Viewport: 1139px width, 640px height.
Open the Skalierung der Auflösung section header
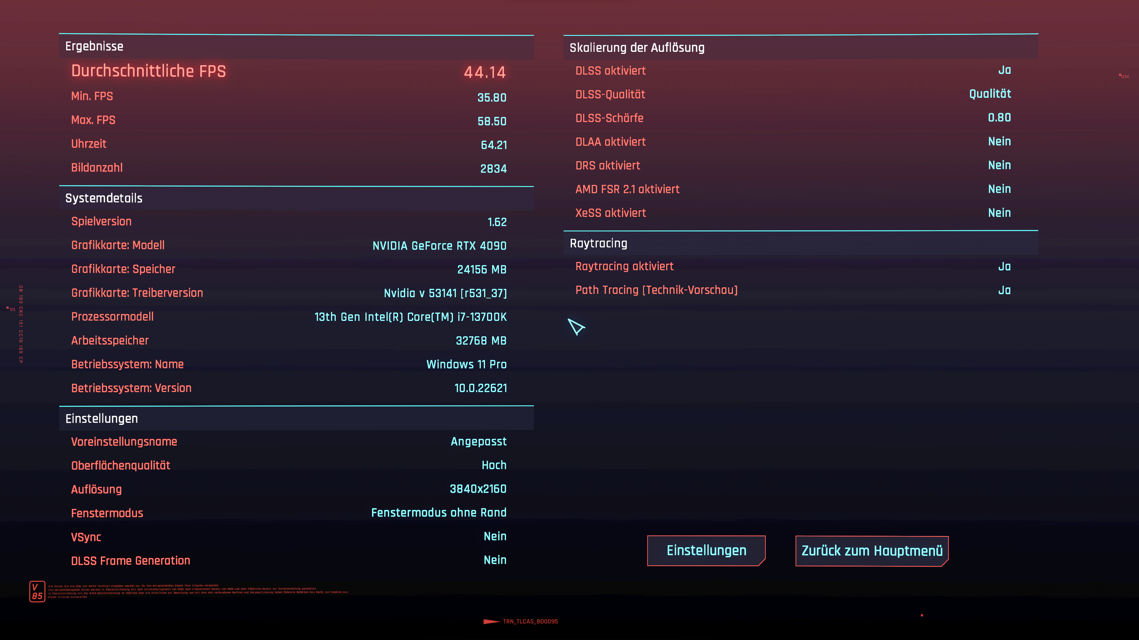(637, 48)
